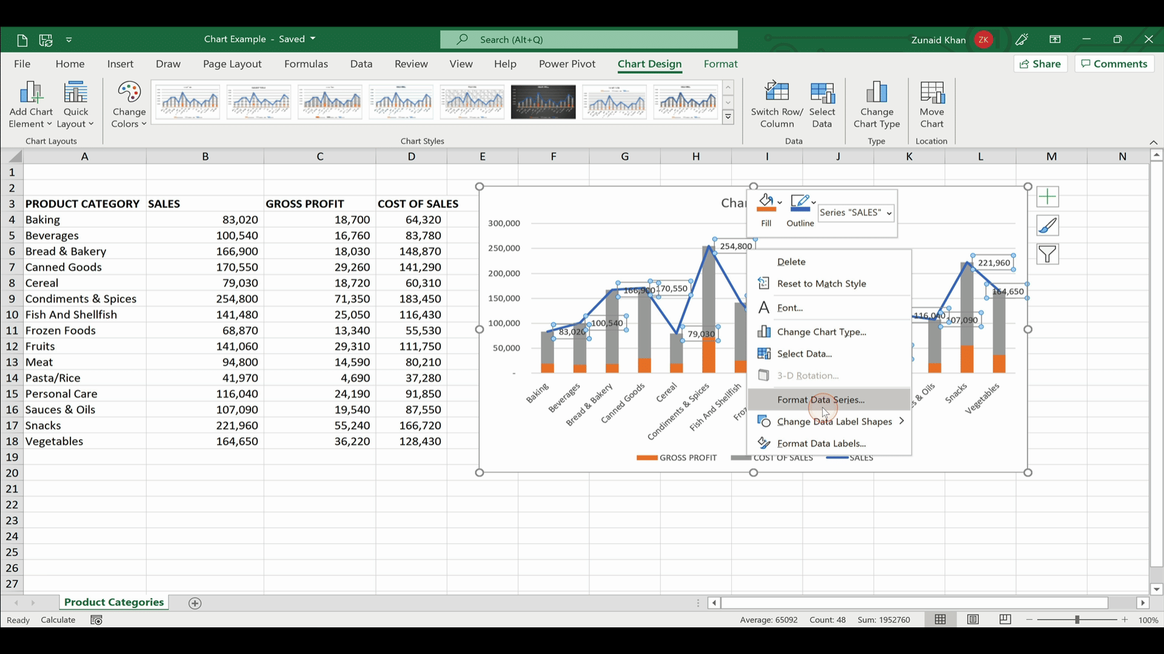This screenshot has width=1164, height=654.
Task: Click the pen/ink icon near user name
Action: 1022,40
